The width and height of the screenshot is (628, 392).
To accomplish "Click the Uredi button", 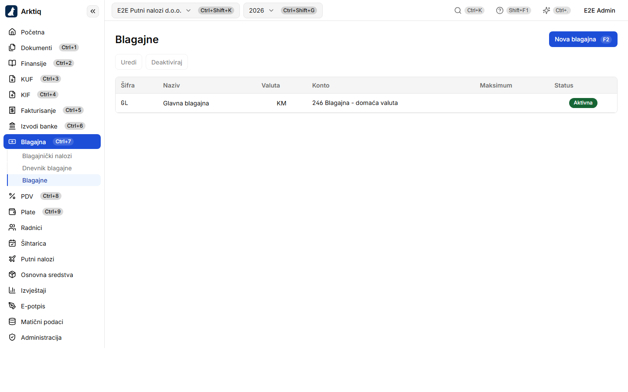I will tap(129, 62).
